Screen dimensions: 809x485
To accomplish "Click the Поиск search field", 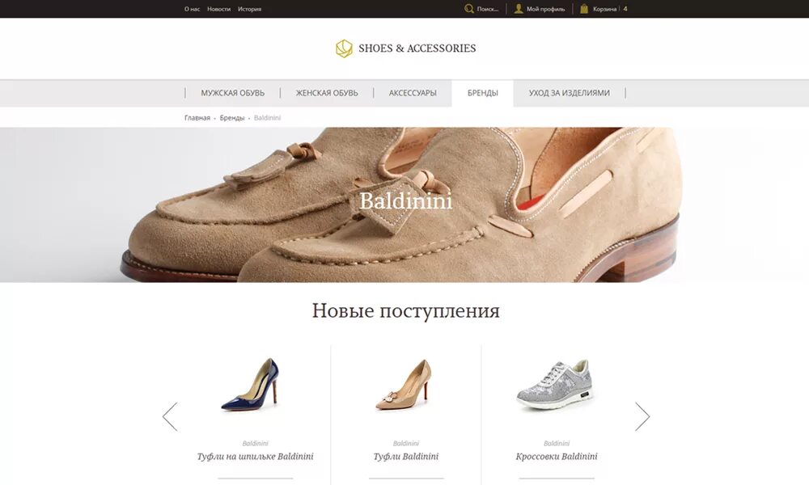I will pos(488,9).
